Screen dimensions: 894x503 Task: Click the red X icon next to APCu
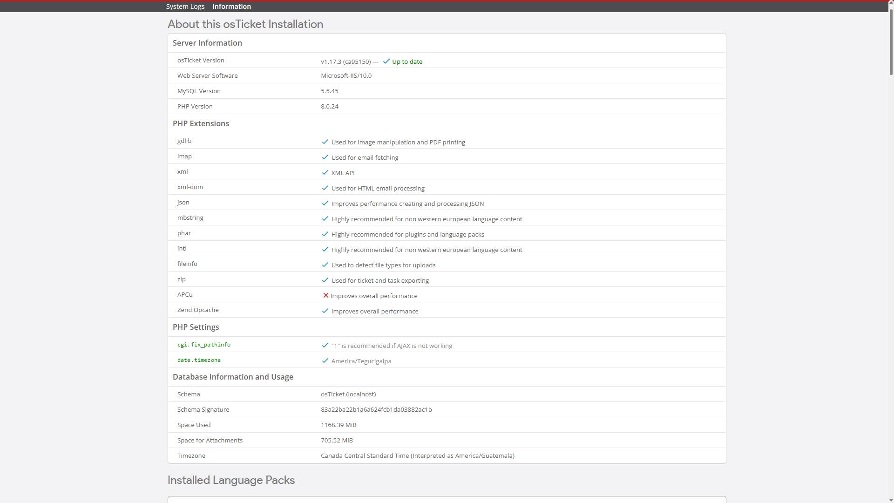[x=325, y=296]
